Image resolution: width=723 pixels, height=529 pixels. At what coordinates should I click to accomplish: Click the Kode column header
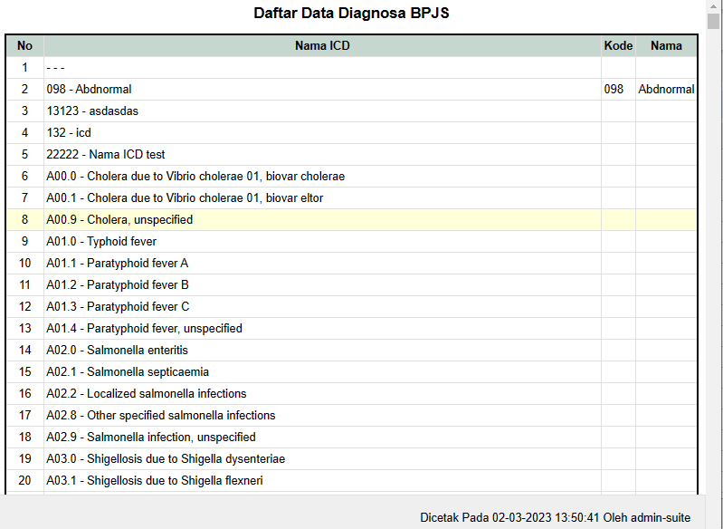618,45
